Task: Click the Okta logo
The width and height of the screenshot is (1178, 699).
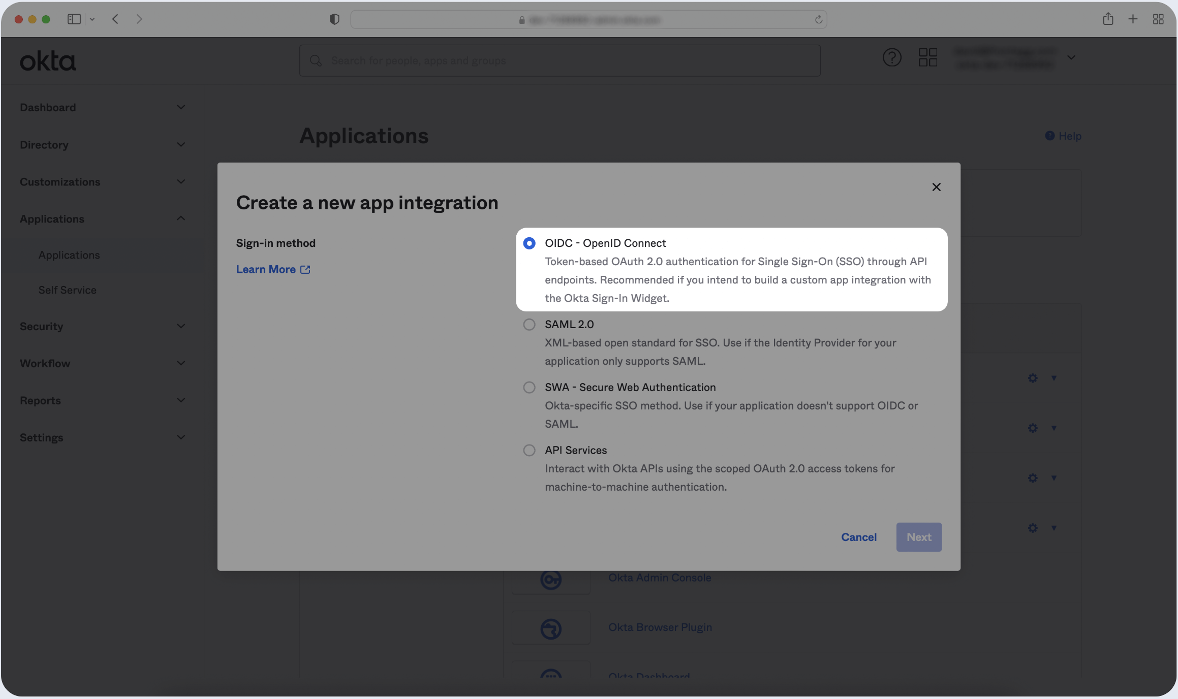Action: pos(48,61)
